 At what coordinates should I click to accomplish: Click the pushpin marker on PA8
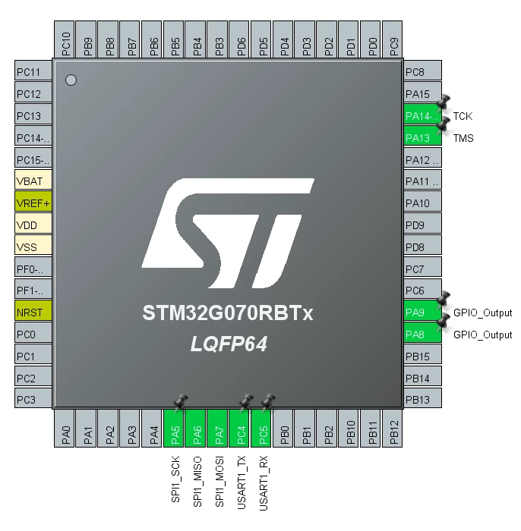(443, 321)
